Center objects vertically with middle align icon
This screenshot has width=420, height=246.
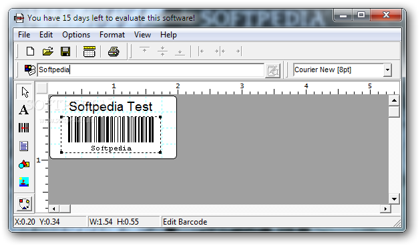(162, 51)
